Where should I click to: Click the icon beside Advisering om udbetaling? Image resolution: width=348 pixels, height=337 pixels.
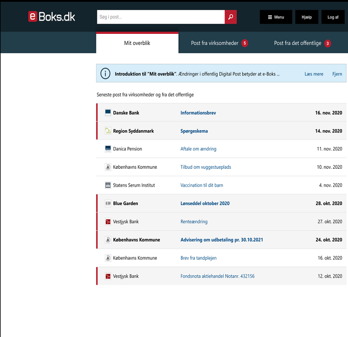point(108,240)
